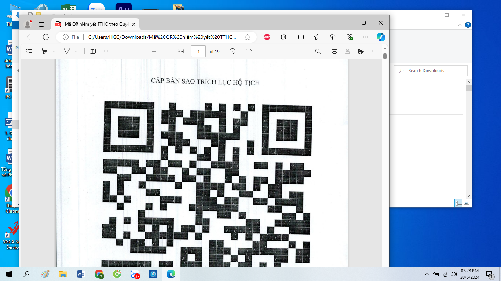Switch the PDF page view layout
The width and height of the screenshot is (501, 288).
click(249, 51)
